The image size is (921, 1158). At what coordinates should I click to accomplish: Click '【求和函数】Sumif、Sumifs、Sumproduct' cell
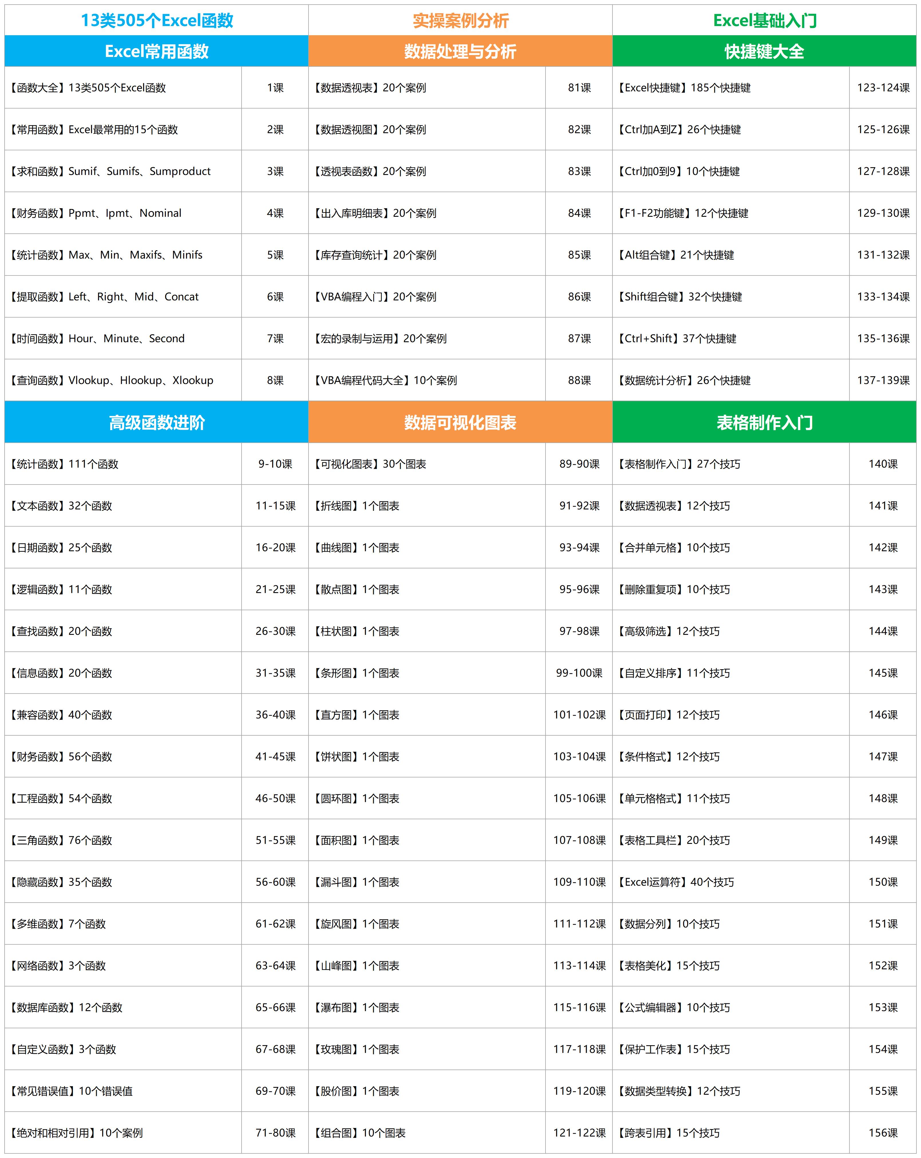[123, 171]
